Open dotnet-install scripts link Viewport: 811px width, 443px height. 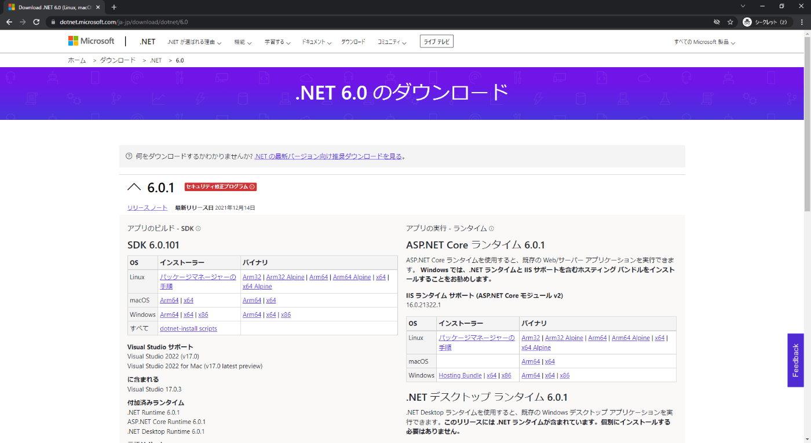tap(188, 329)
